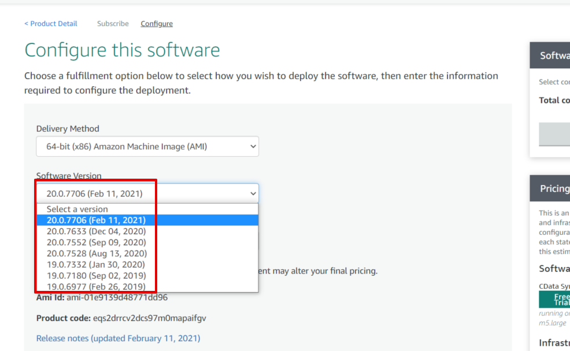Select version 20.0.7633 (Dec 04, 2020)
The image size is (570, 351).
click(147, 231)
